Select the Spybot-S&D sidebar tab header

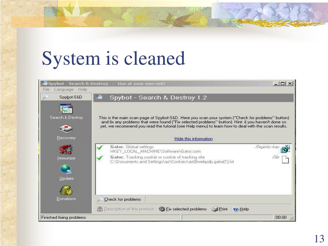point(66,97)
